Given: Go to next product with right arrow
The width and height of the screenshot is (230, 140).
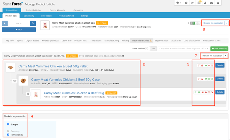Looking at the screenshot, I should pos(33,23).
